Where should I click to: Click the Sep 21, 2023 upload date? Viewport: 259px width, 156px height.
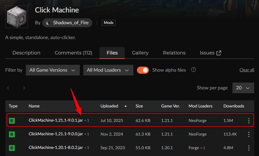coord(113,148)
